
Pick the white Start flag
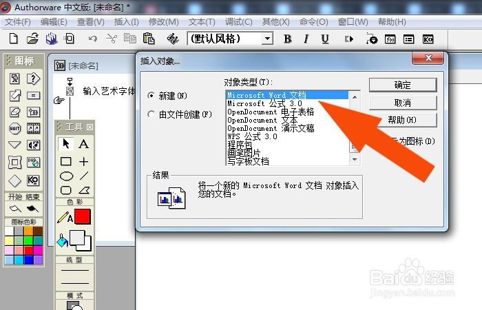15,209
